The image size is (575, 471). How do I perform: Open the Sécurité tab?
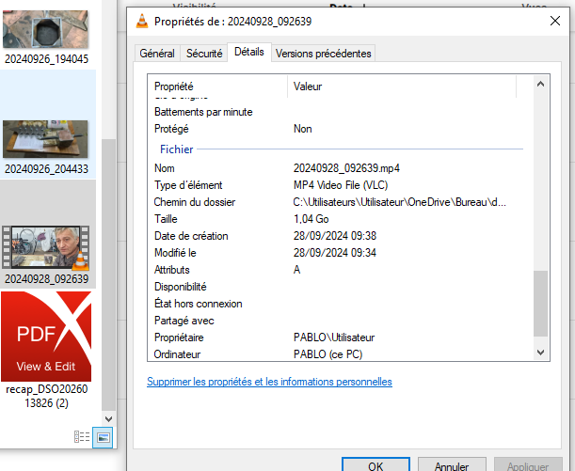pyautogui.click(x=204, y=54)
